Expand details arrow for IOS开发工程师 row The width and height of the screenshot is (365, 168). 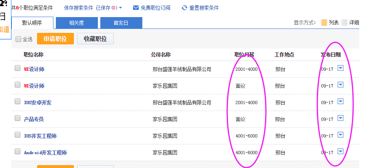click(x=340, y=135)
